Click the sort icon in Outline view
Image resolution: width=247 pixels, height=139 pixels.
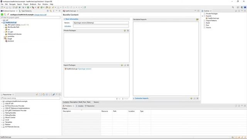click(x=236, y=11)
